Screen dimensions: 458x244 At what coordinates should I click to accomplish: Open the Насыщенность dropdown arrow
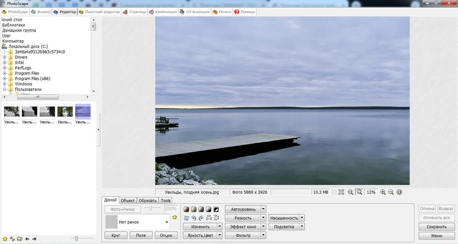(x=302, y=218)
